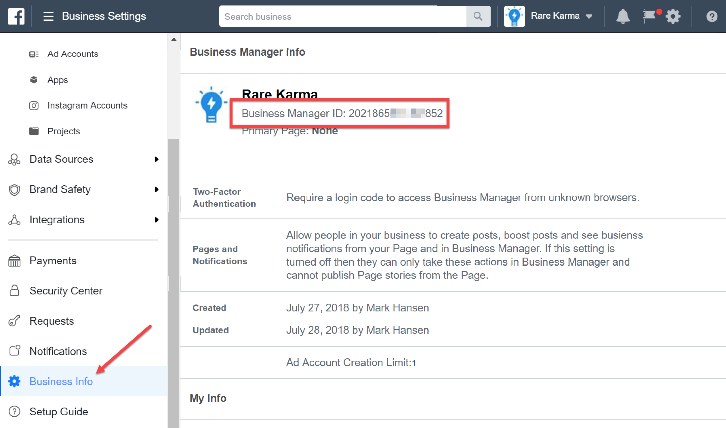Open Instagram Accounts in sidebar
726x428 pixels.
pos(87,105)
